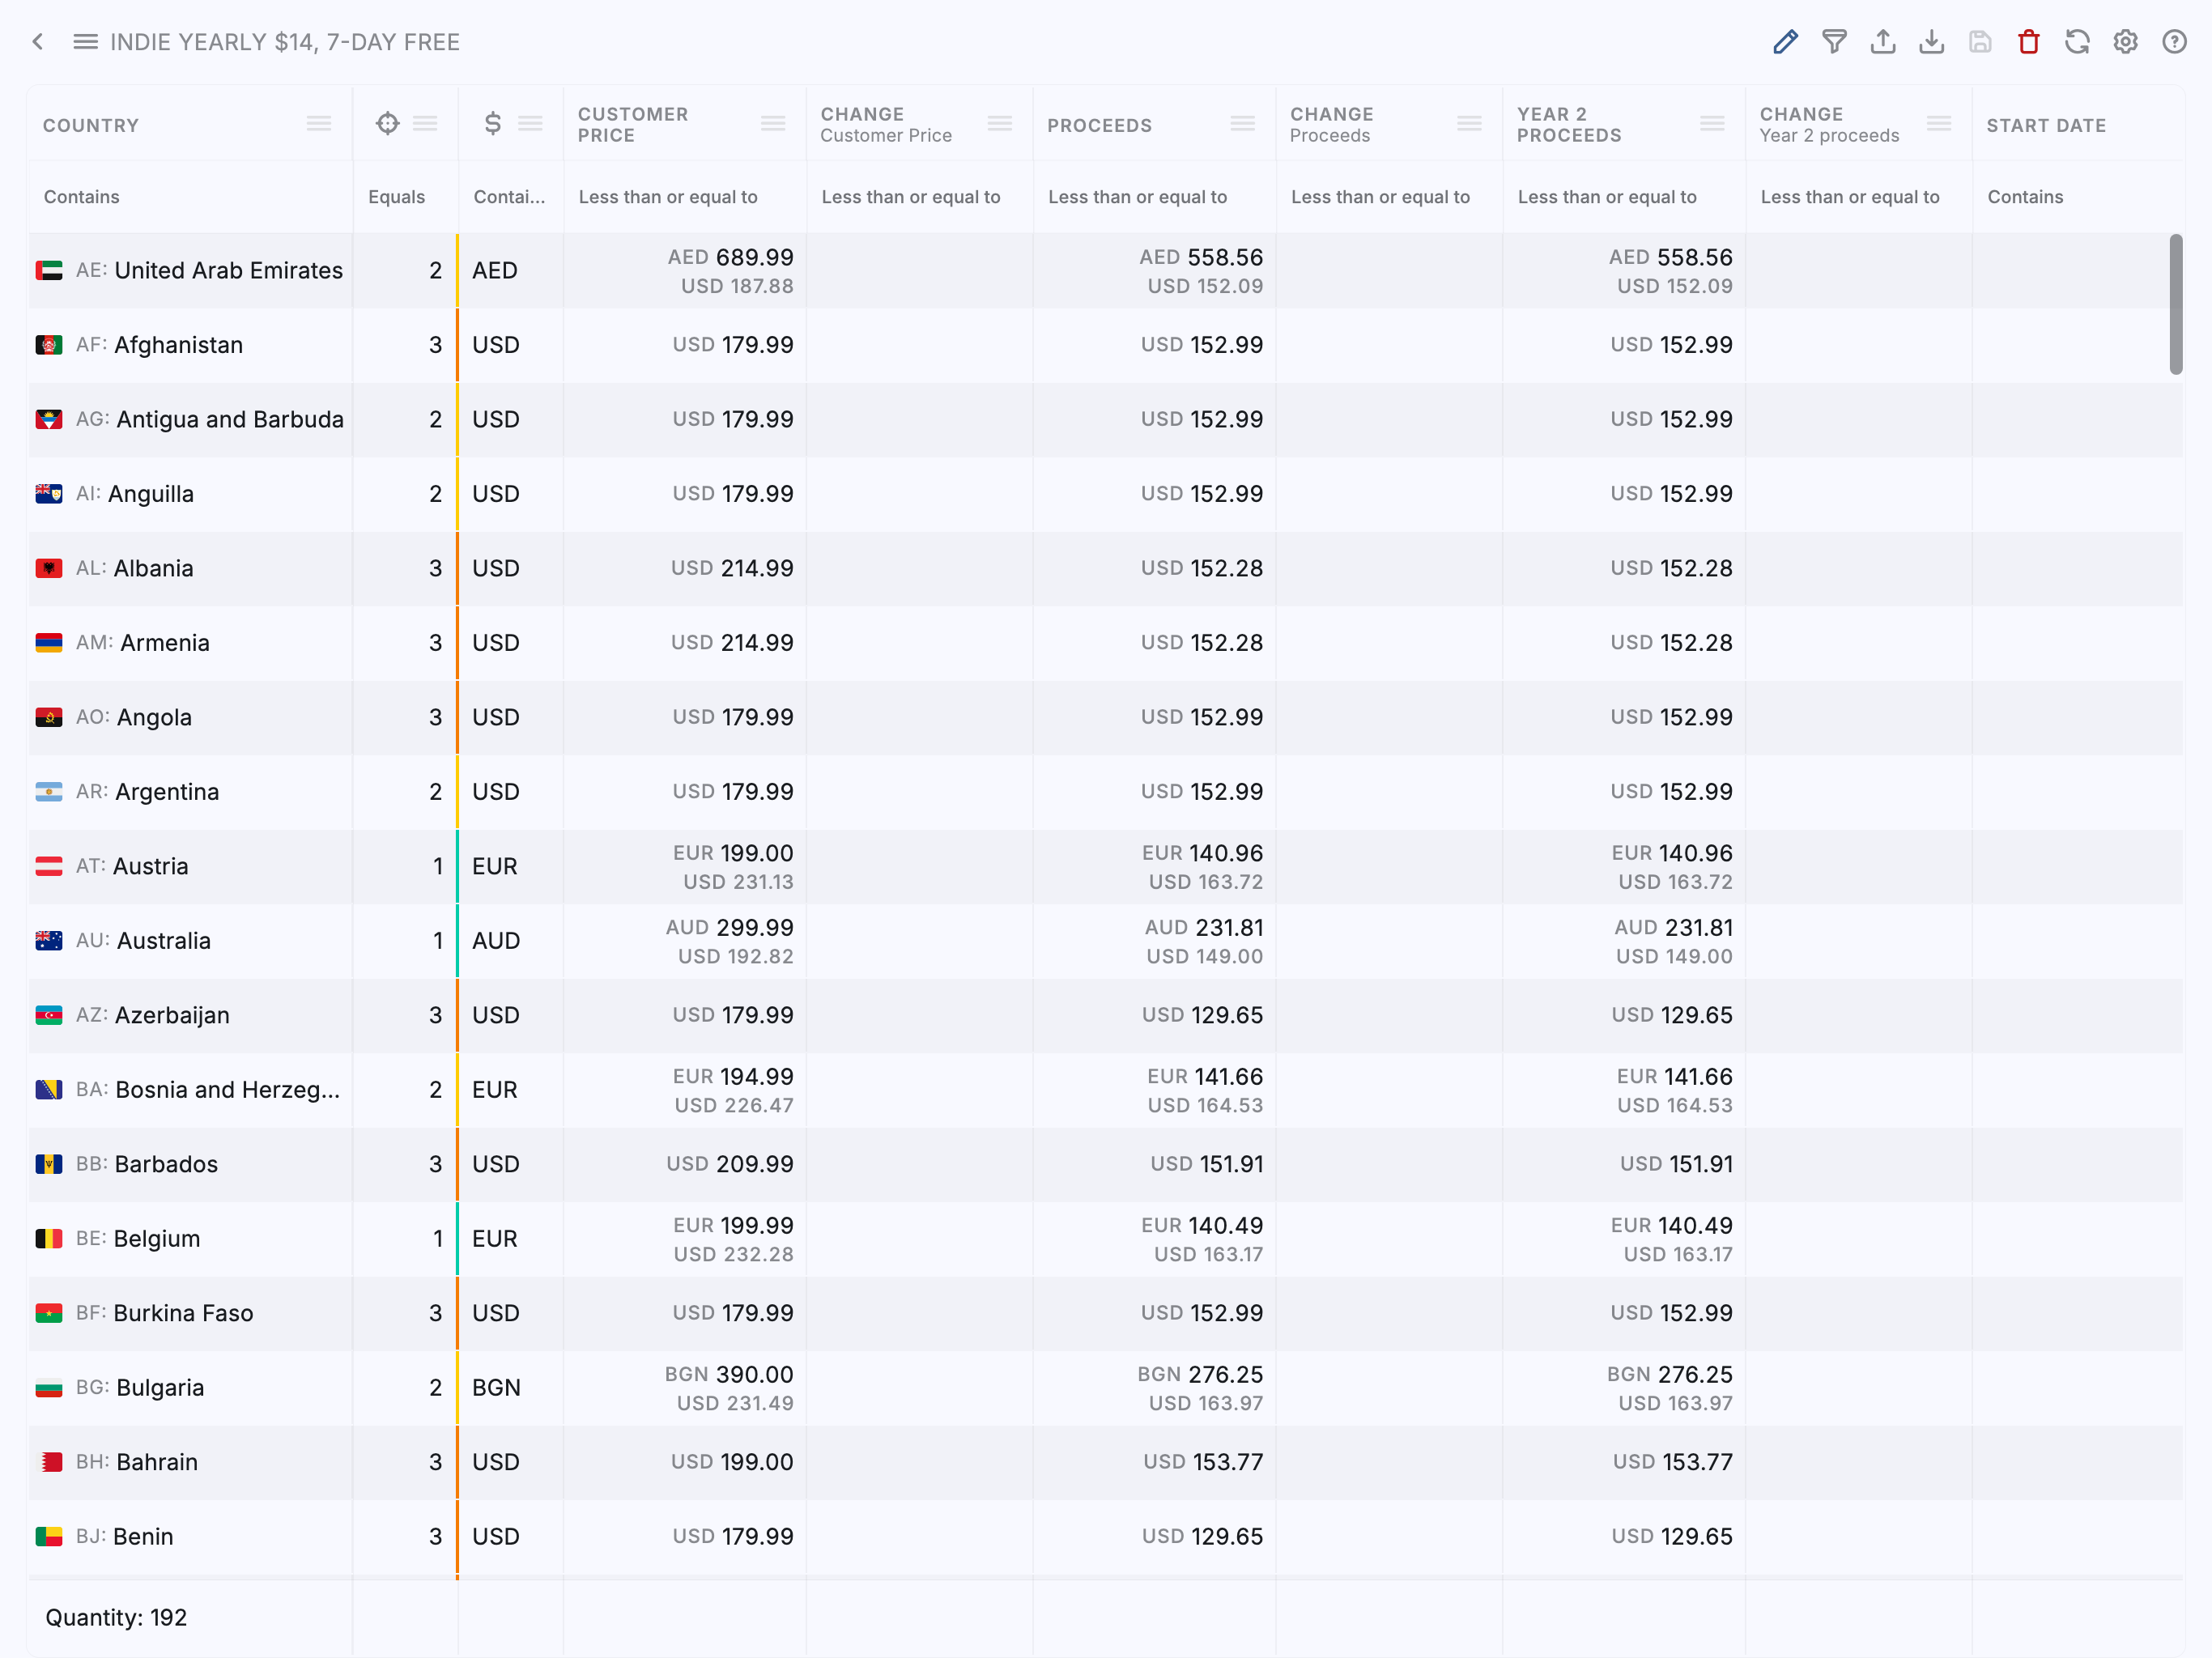Sort by the dollar currency column header
The image size is (2212, 1658).
coord(492,124)
